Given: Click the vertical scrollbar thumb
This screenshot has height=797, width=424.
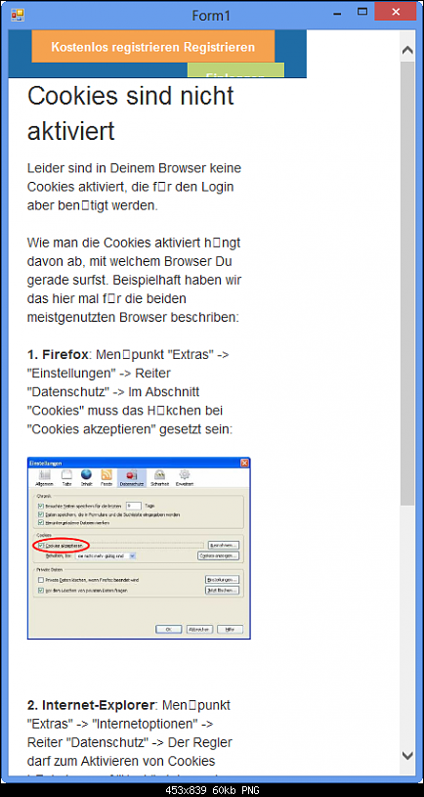Looking at the screenshot, I should (407, 283).
